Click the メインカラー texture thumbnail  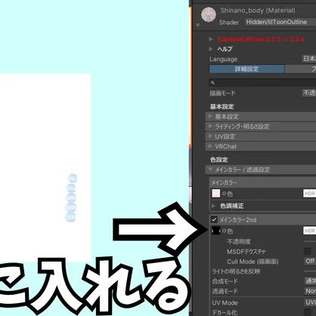coord(216,194)
